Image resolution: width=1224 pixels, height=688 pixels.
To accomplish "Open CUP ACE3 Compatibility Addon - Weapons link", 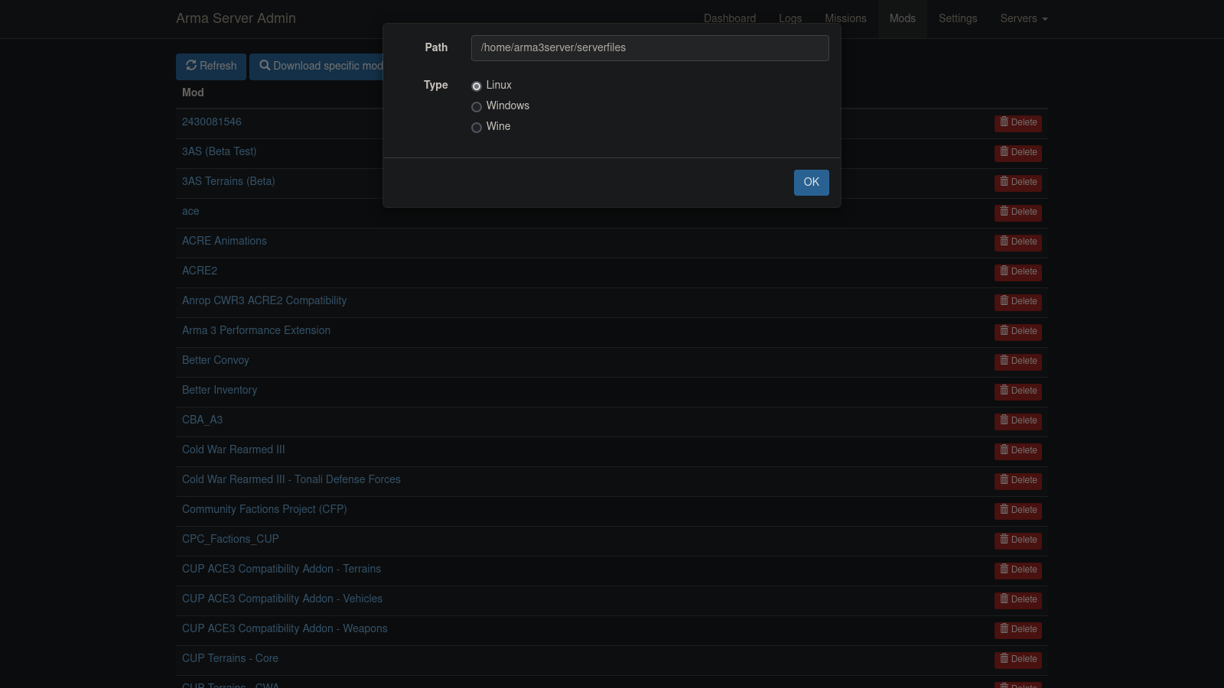I will coord(285,628).
